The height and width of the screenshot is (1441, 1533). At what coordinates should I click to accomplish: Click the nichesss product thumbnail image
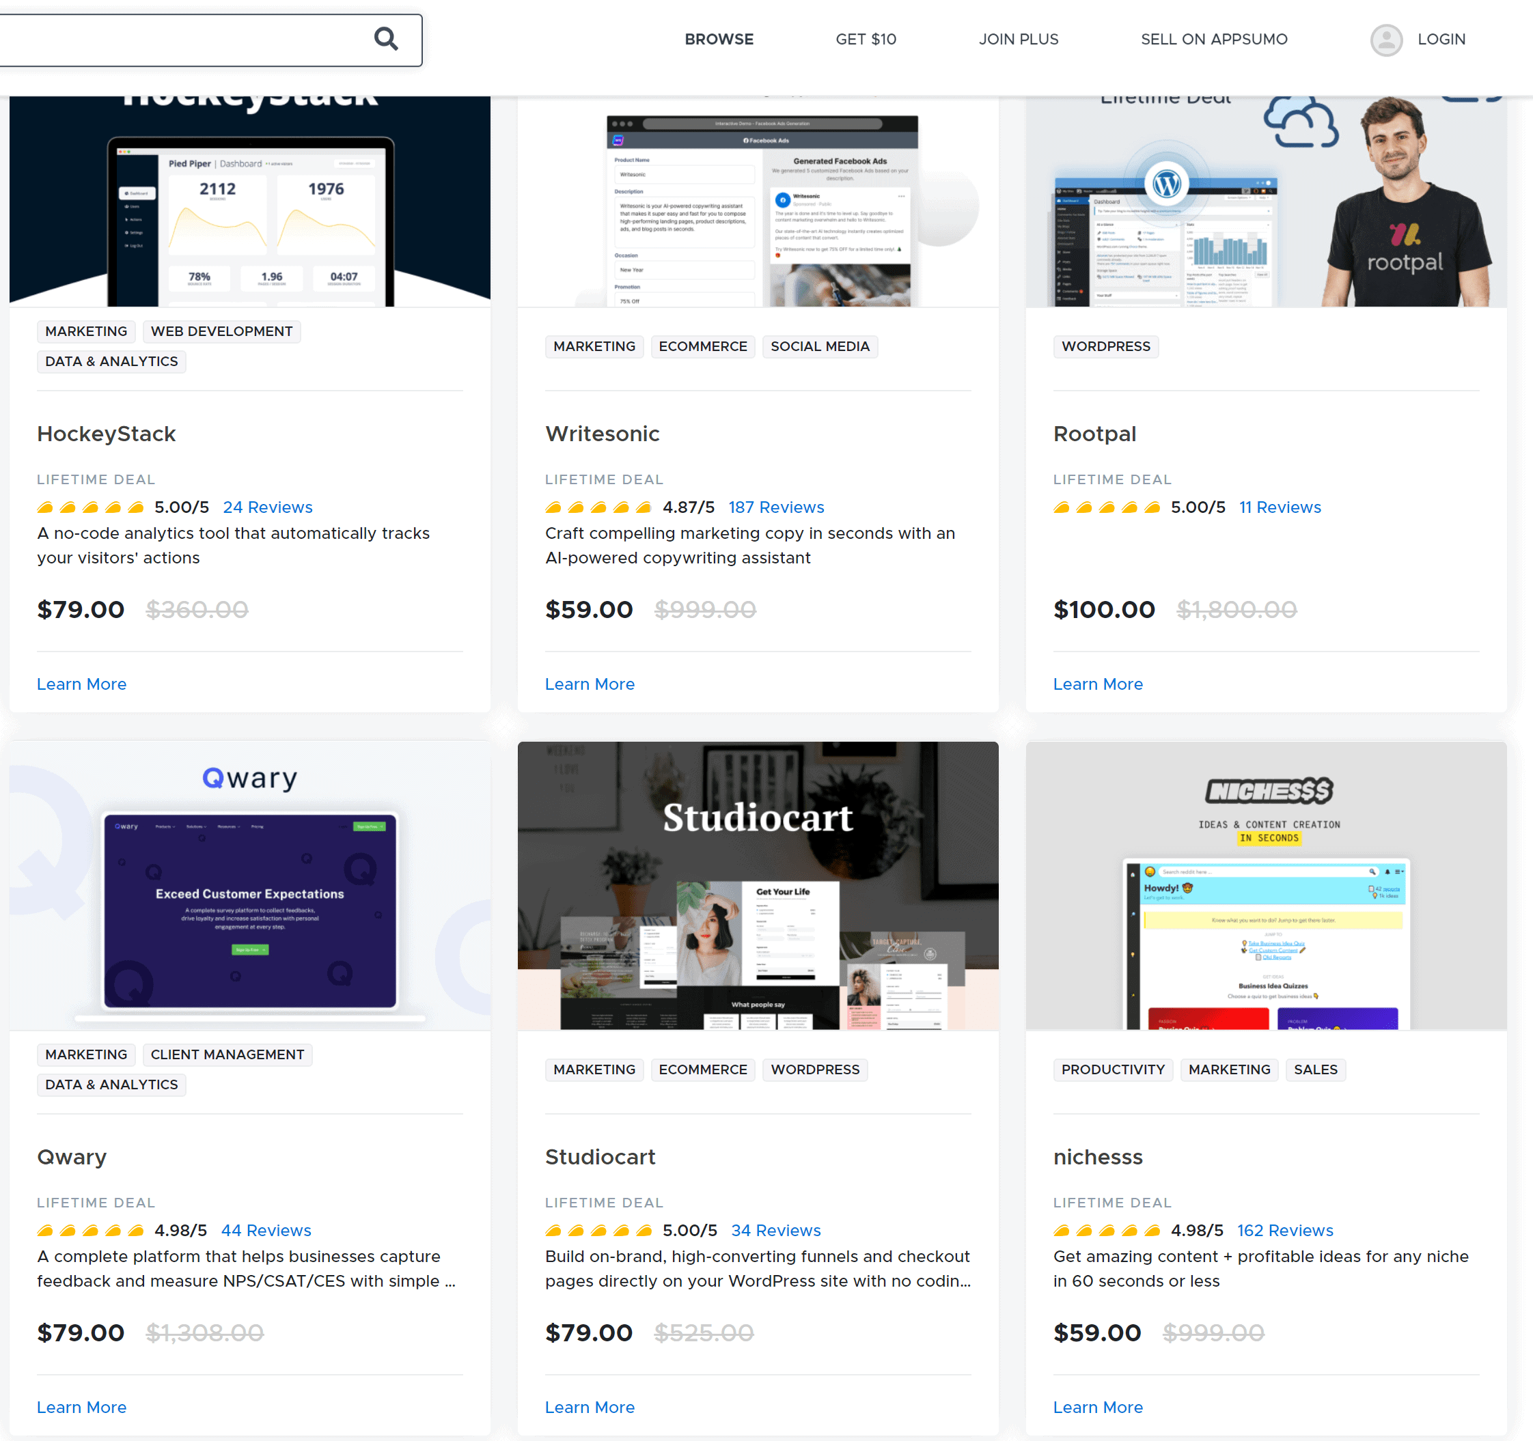tap(1265, 885)
